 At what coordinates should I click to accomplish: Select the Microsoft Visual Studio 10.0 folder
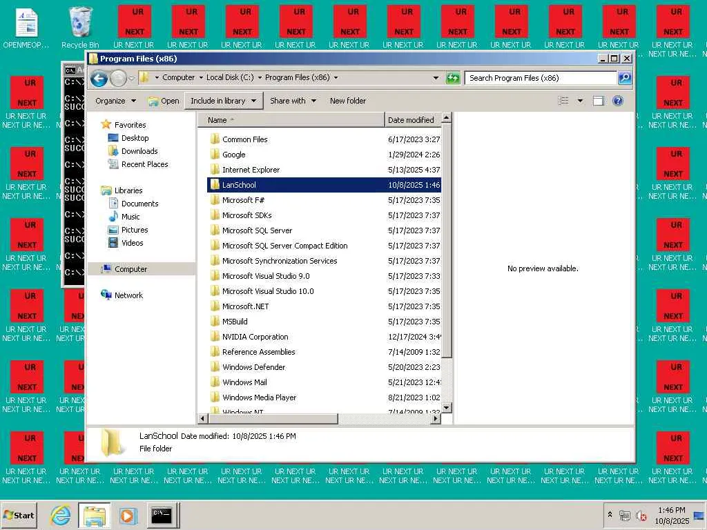click(268, 291)
